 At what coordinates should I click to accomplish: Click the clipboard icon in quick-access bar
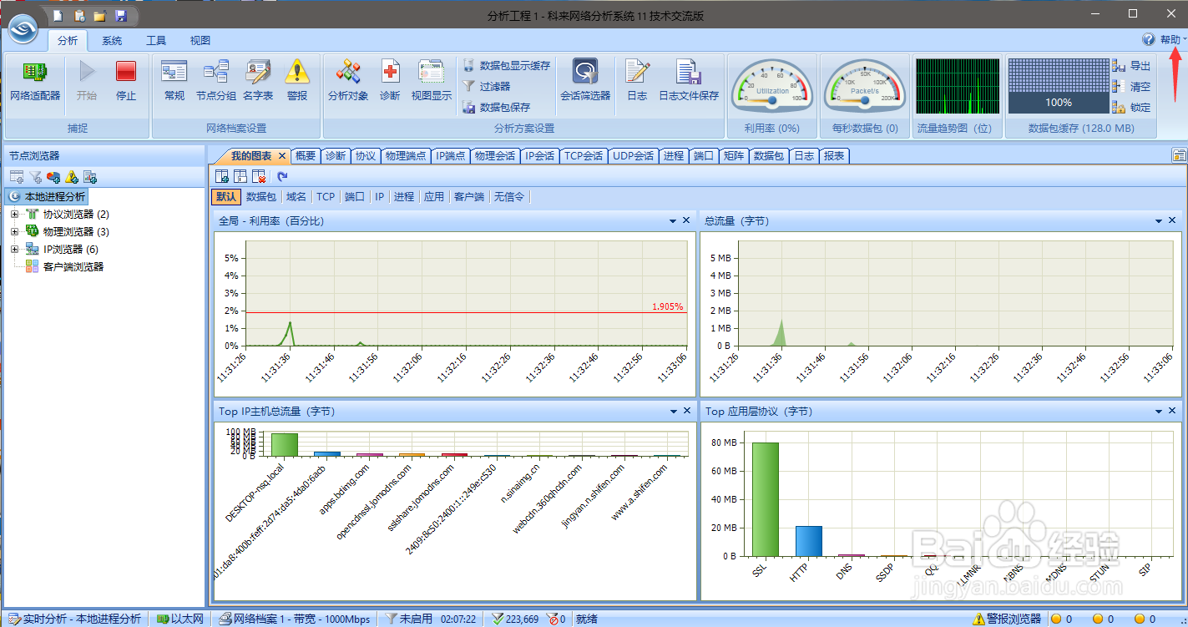tap(78, 16)
